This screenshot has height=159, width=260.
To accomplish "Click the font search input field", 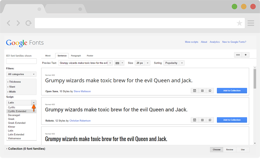I will pyautogui.click(x=21, y=61).
